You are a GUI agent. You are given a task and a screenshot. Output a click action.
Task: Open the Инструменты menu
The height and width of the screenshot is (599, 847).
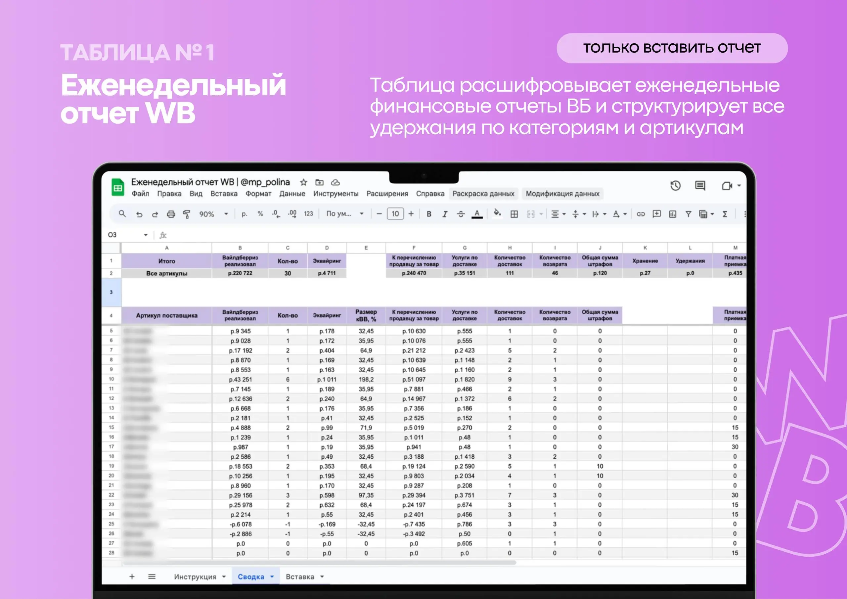(x=336, y=194)
